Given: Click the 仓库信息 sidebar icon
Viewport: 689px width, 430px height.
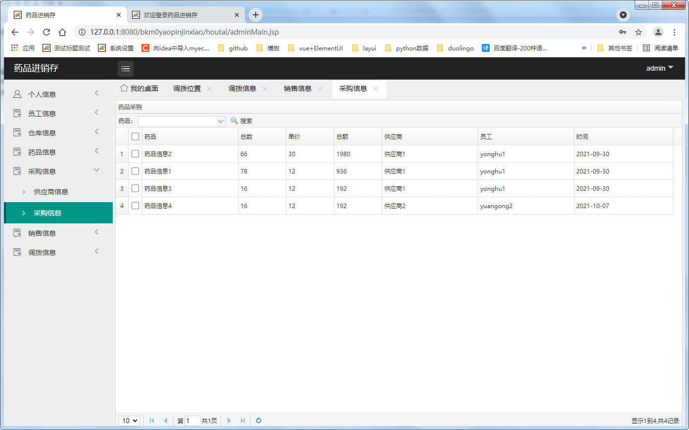Looking at the screenshot, I should [17, 132].
